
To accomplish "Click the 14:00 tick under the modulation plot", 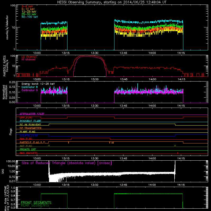I will pos(152,106).
